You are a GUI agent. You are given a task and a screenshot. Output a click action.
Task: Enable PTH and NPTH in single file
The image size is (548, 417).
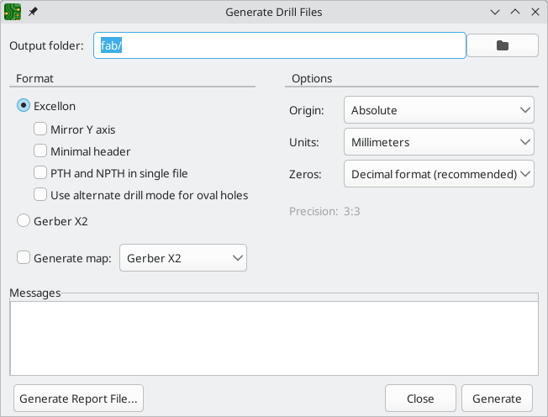[40, 172]
